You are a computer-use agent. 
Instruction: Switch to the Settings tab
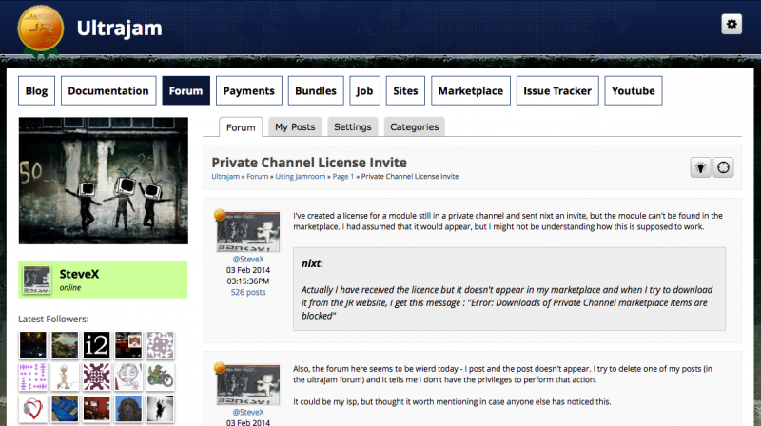352,126
